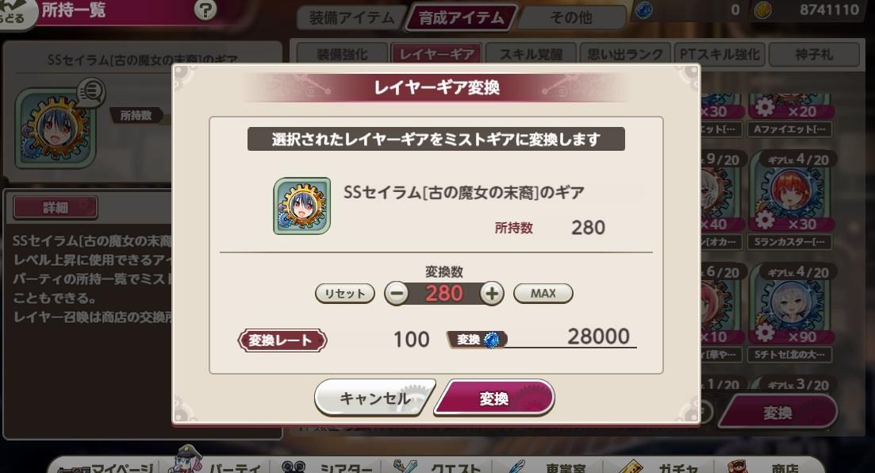Open the スキル覚醒 sub-tab
This screenshot has width=875, height=473.
pos(531,54)
